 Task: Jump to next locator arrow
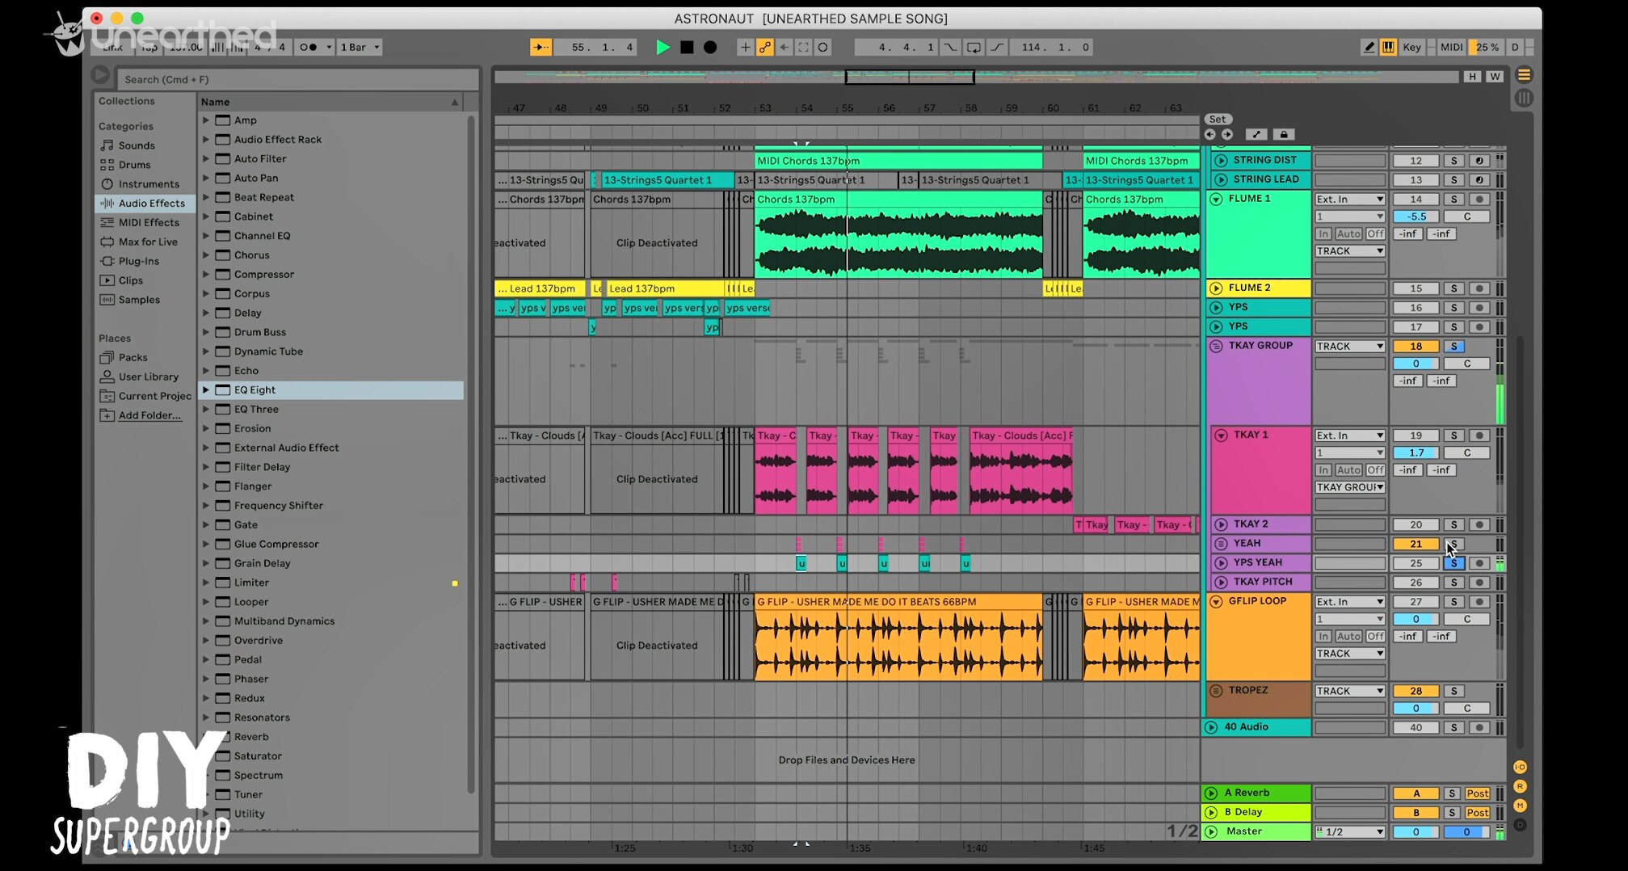1227,134
